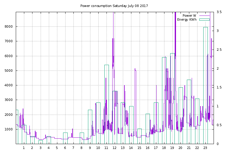
Task: Click hour 22 on the x-axis
Action: pos(197,148)
